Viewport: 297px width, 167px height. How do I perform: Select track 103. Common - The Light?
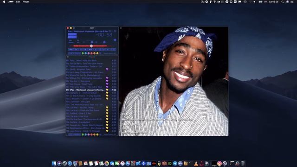pyautogui.click(x=91, y=102)
